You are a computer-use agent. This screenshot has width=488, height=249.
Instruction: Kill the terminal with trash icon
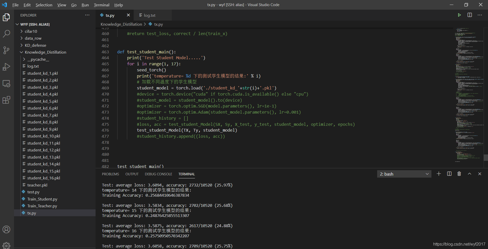459,174
